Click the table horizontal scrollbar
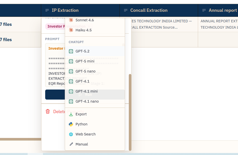 tap(21, 139)
